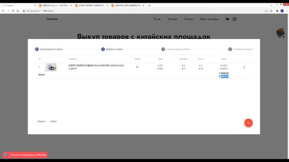
Task: Bookmark this page with star icon
Action: 271,11
